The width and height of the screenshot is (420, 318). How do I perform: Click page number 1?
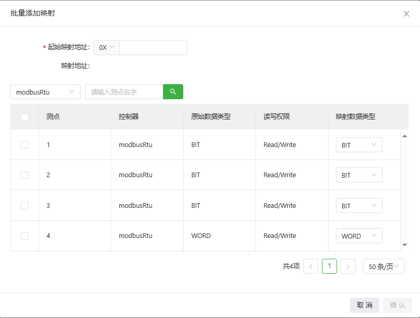(x=329, y=266)
